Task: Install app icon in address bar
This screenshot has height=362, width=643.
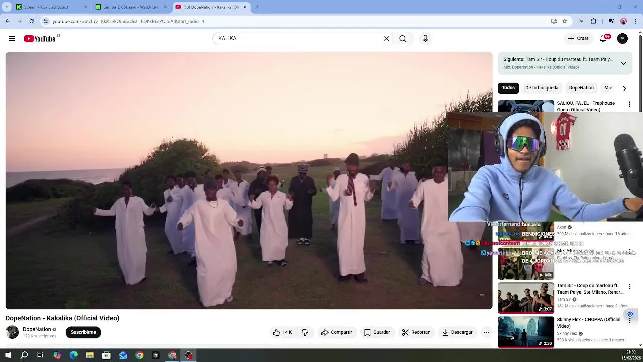Action: coord(554,21)
